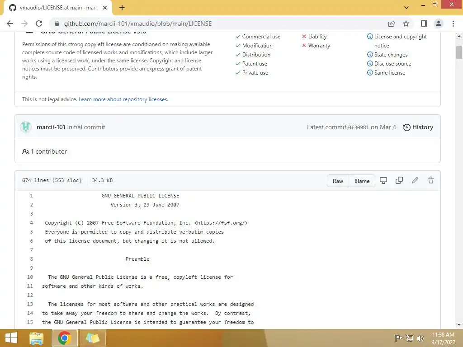Click the '34.3 KB' file size text

[x=102, y=180]
